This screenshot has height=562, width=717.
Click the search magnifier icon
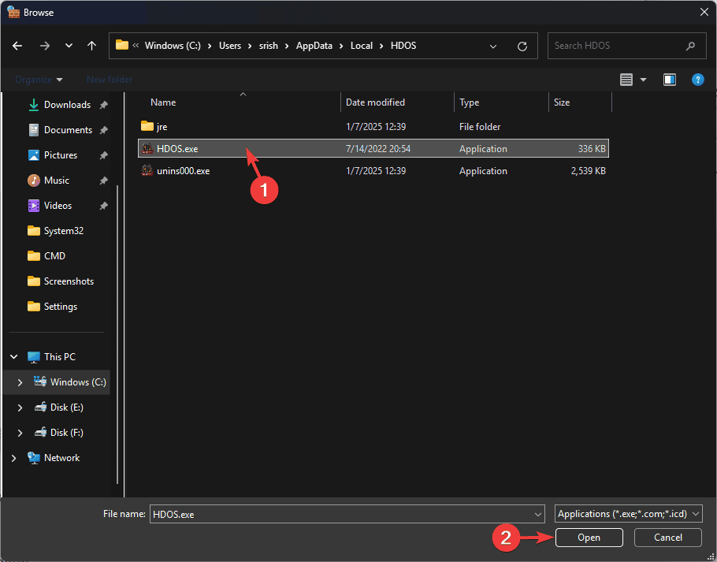click(x=691, y=46)
